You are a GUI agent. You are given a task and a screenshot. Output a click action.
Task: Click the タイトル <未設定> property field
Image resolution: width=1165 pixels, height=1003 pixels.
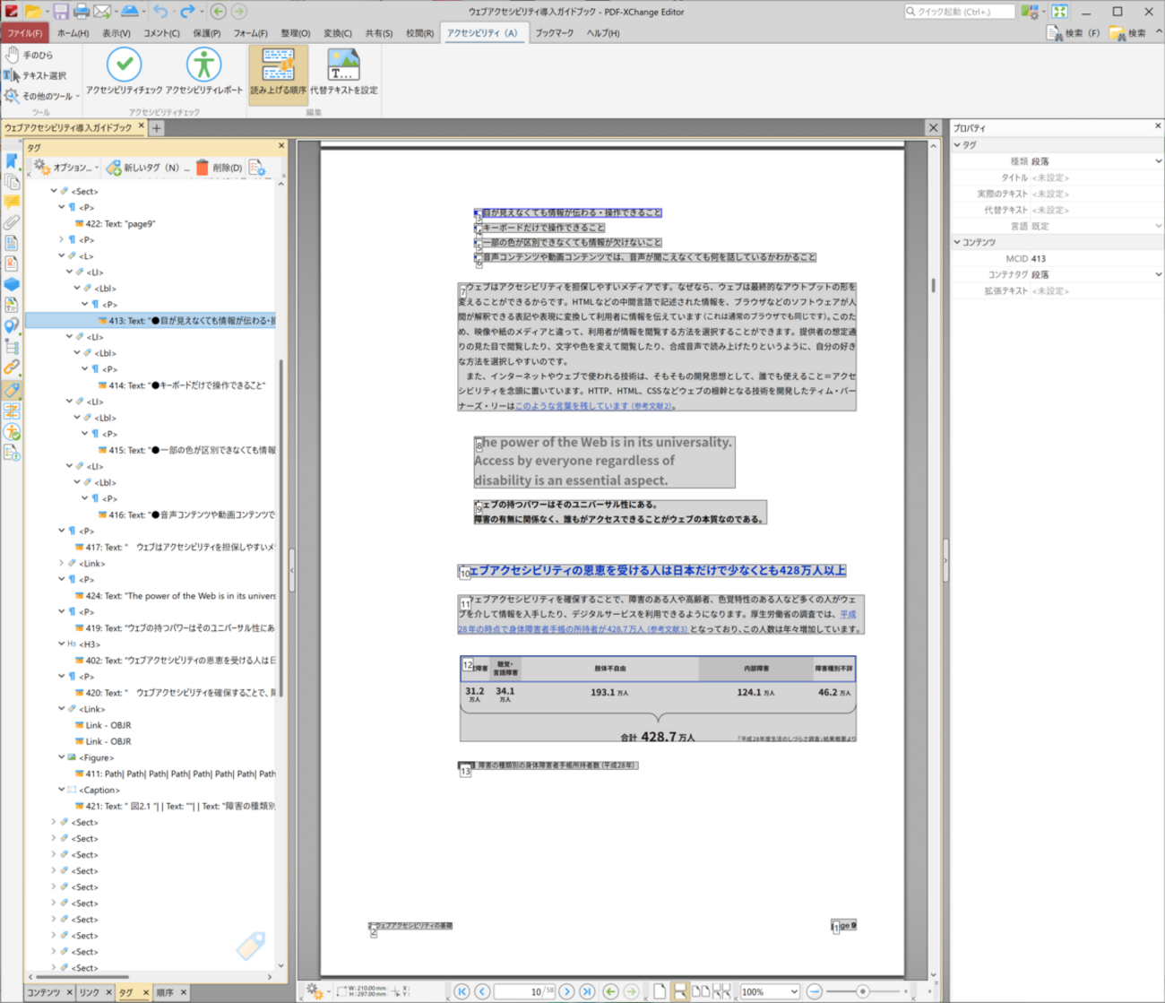(x=1095, y=177)
